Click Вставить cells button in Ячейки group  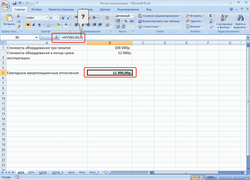coord(195,16)
